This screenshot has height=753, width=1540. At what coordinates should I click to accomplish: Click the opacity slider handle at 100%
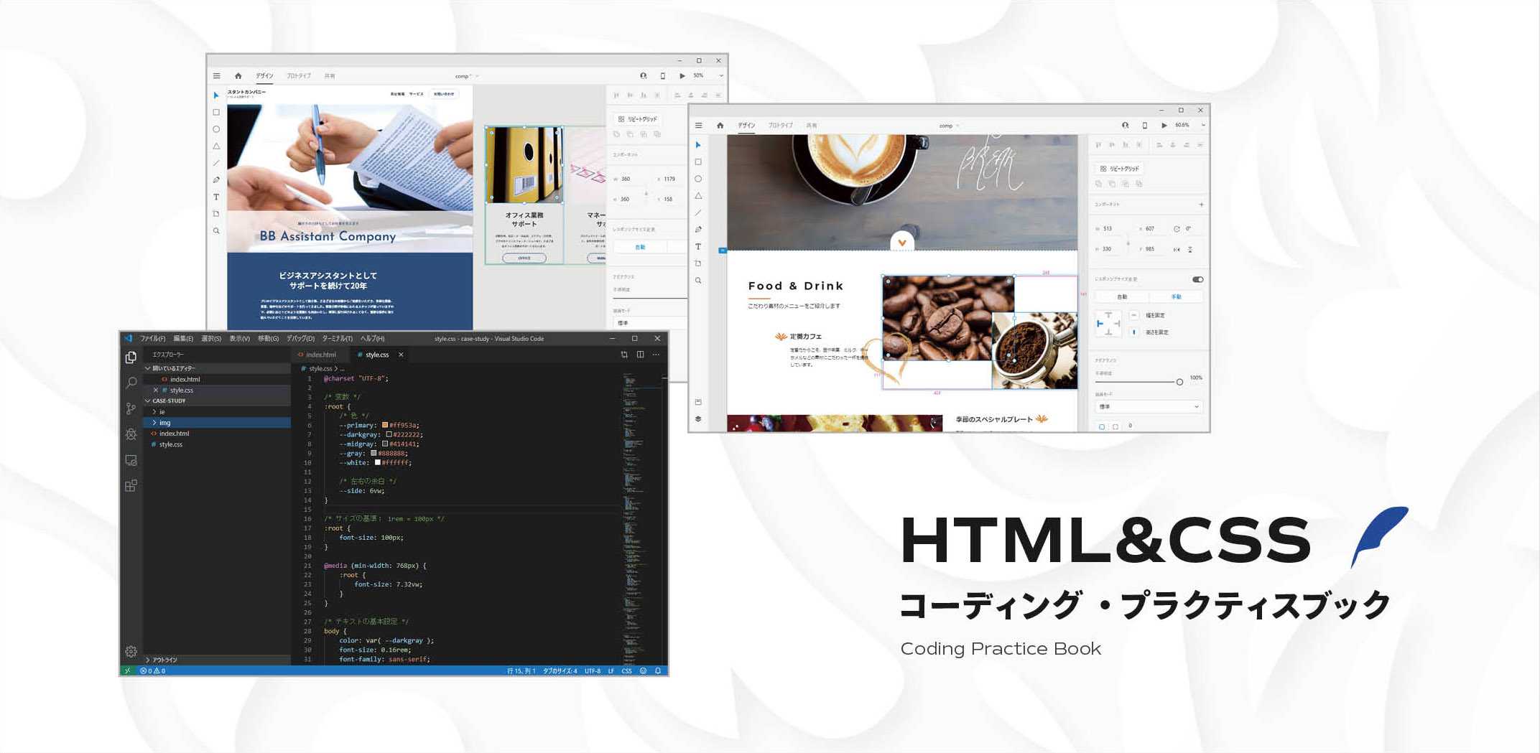(1179, 382)
